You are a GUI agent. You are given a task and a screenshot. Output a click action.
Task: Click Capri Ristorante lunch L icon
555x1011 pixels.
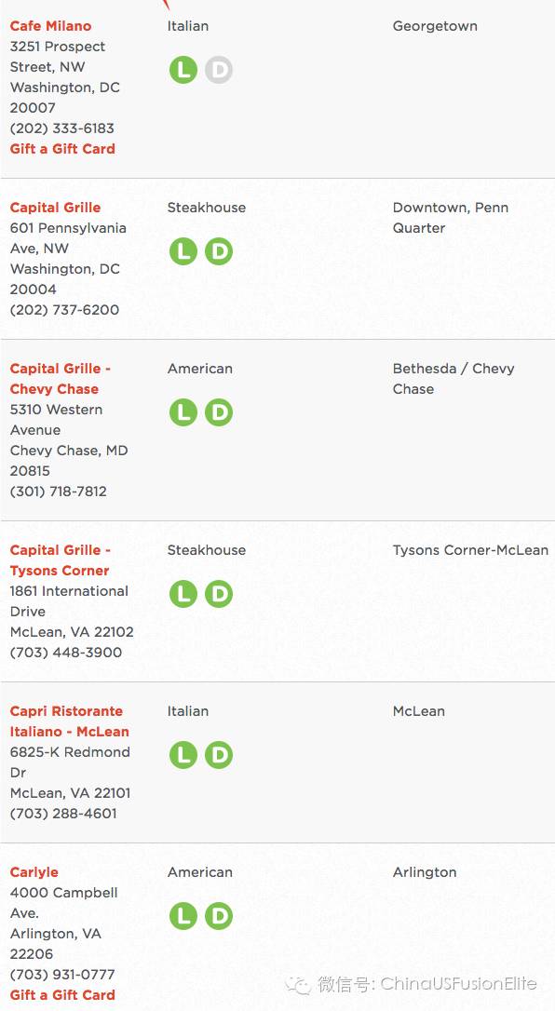tap(183, 755)
